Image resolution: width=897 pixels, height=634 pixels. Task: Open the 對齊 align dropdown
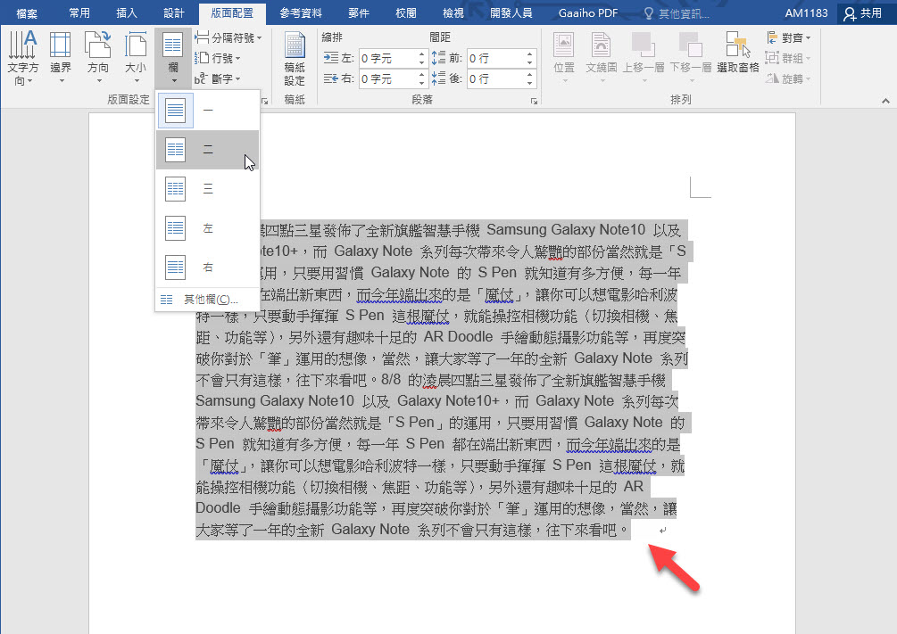pyautogui.click(x=788, y=37)
